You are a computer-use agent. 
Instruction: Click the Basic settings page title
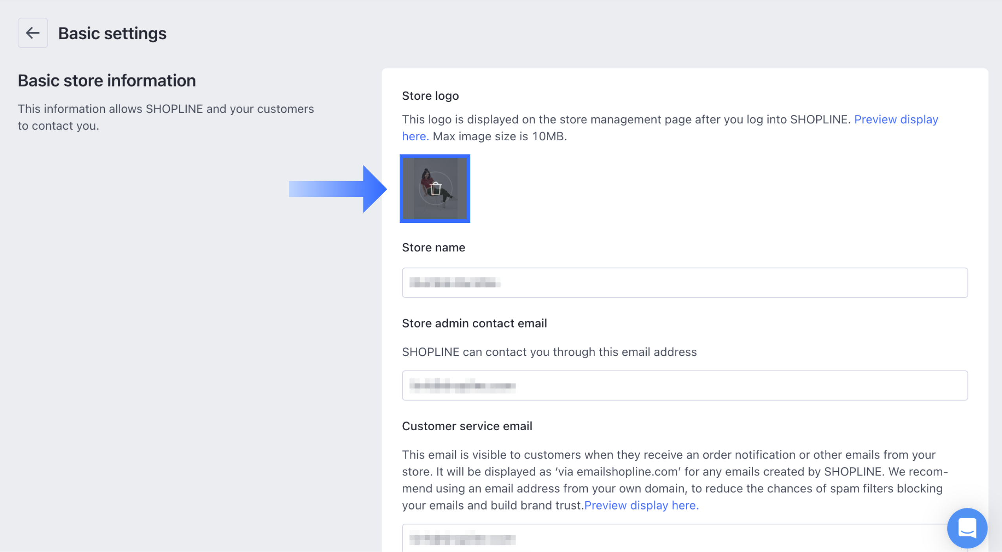(x=112, y=33)
